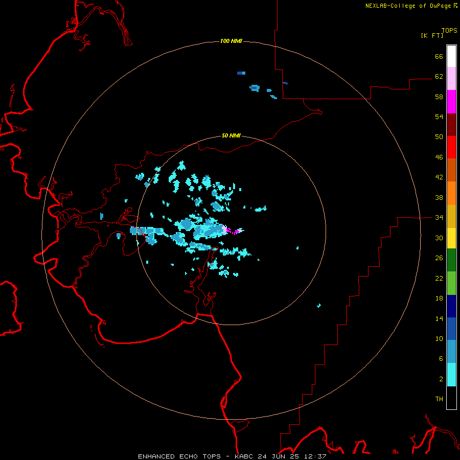Screen dimensions: 460x460
Task: Select the dark red legend color band
Action: [x=451, y=124]
